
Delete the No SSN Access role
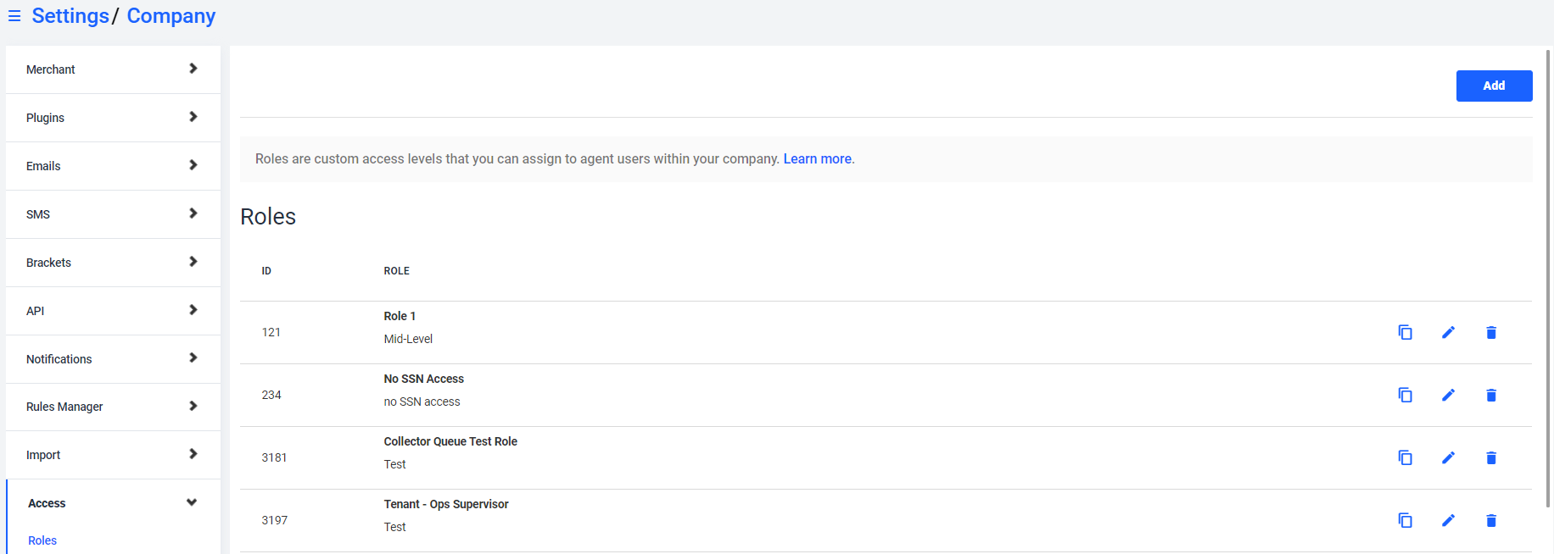click(x=1491, y=395)
